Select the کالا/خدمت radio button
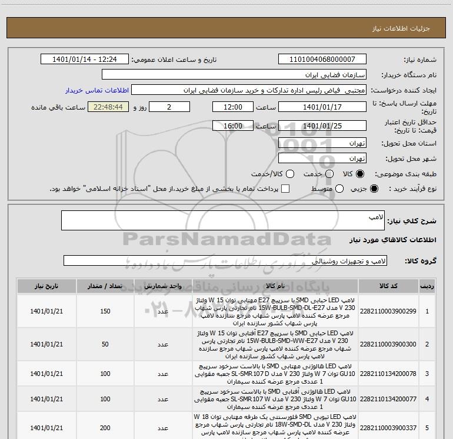The image size is (453, 439). (290, 174)
